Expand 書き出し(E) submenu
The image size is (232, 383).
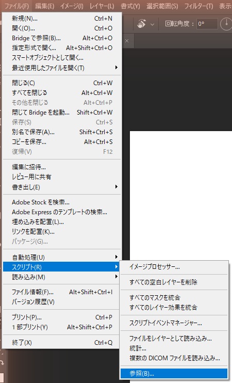point(62,187)
